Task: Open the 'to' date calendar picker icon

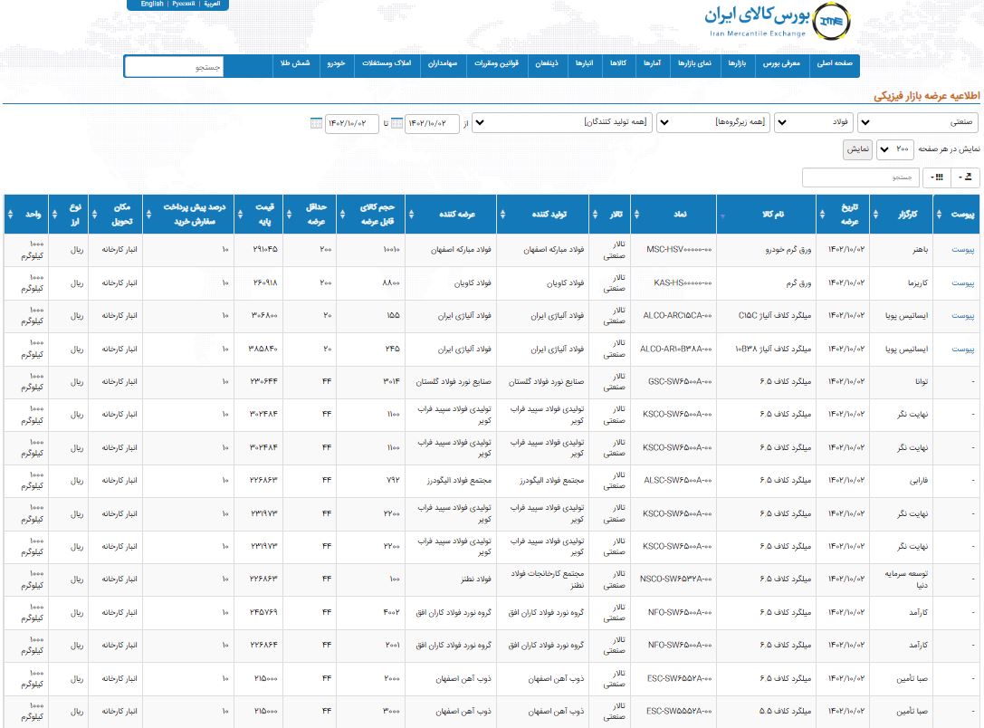Action: pyautogui.click(x=316, y=123)
